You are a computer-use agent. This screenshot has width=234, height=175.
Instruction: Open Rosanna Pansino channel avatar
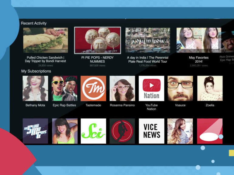tap(122, 88)
